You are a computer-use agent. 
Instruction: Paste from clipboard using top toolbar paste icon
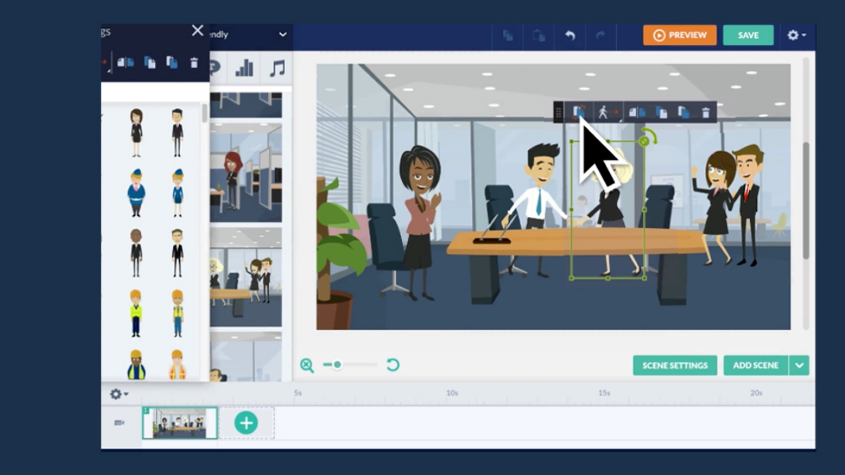pos(539,35)
